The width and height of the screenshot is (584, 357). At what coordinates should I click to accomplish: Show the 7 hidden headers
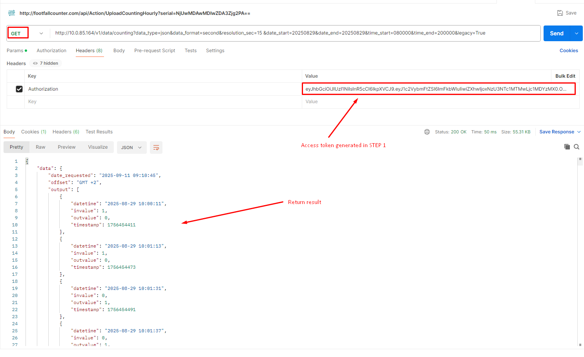(46, 63)
